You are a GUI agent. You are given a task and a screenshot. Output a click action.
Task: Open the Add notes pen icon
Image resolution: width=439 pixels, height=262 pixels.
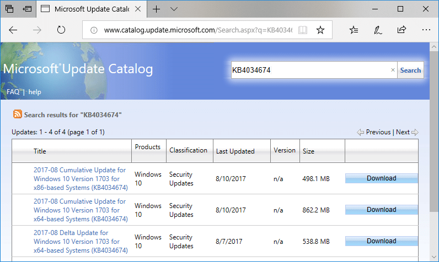click(378, 30)
